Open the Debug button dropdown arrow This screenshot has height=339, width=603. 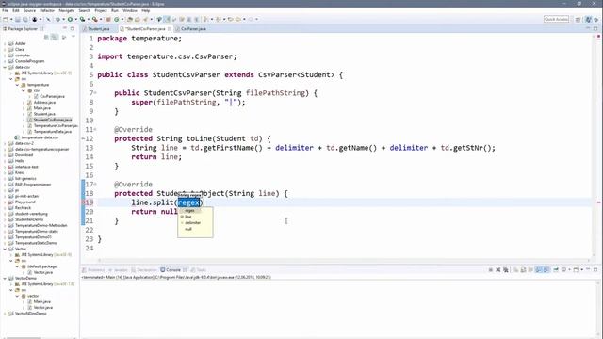coord(63,19)
